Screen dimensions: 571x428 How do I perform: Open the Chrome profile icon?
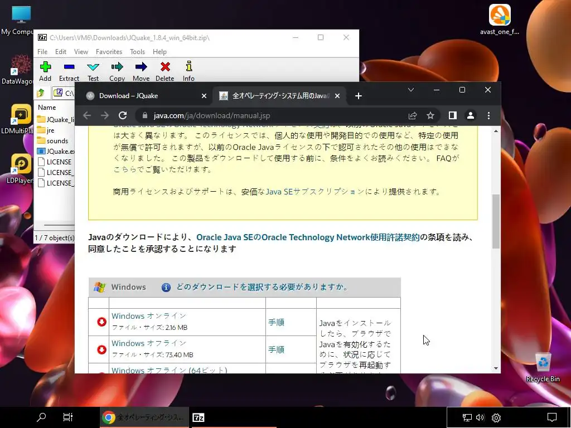(471, 115)
